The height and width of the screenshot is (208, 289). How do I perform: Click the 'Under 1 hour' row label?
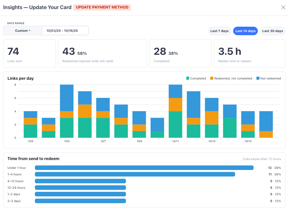pos(16,168)
